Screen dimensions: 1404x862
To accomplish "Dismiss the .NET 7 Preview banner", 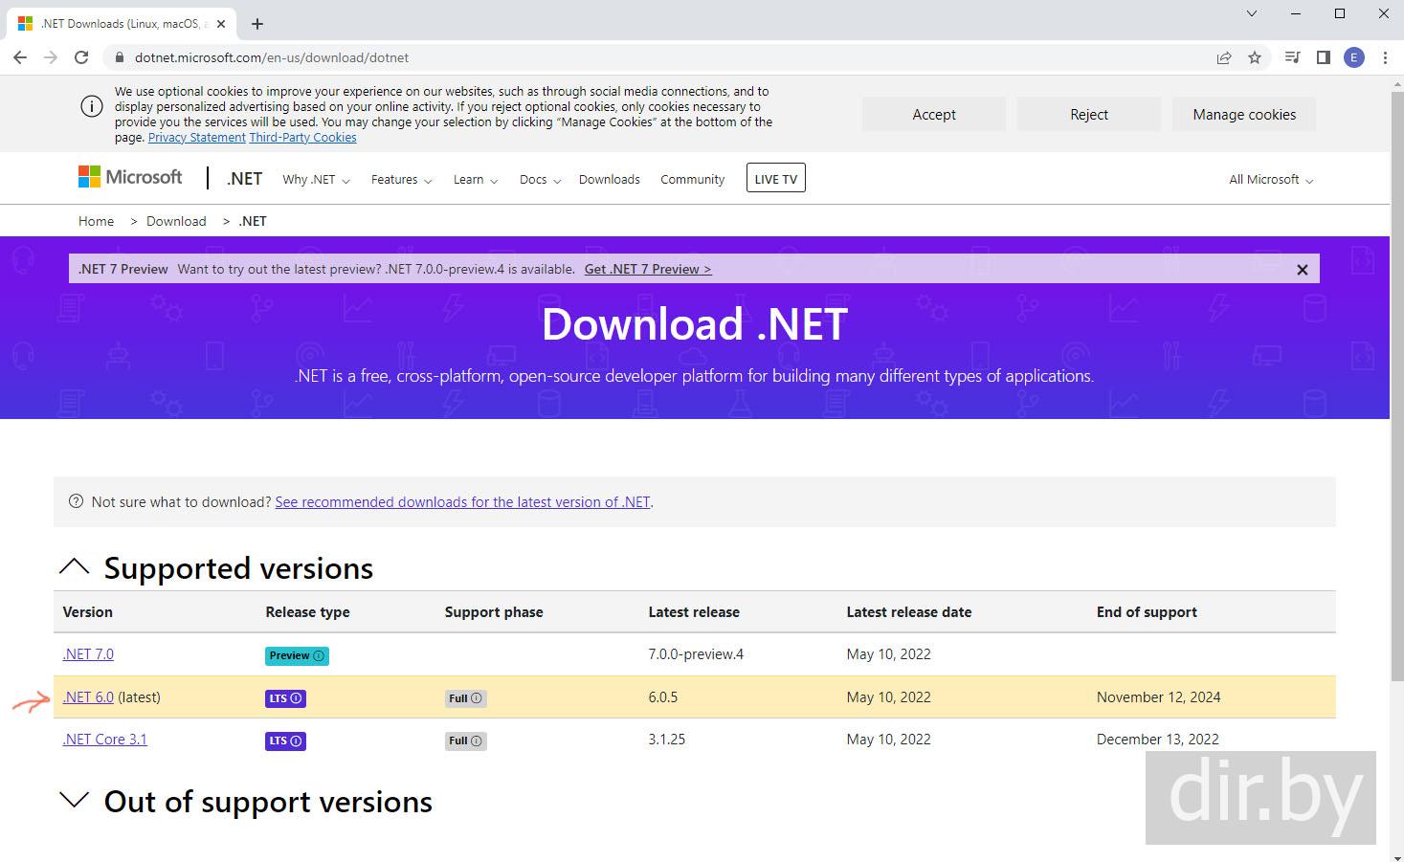I will click(x=1302, y=270).
